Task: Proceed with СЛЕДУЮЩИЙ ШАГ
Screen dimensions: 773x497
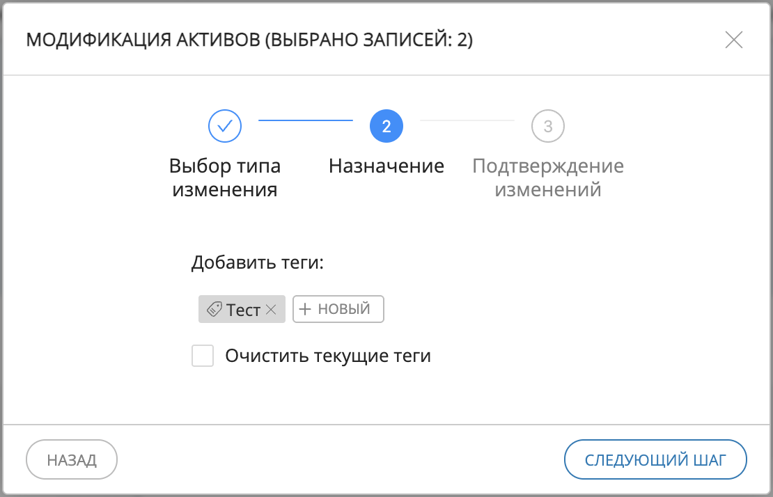Action: point(655,459)
